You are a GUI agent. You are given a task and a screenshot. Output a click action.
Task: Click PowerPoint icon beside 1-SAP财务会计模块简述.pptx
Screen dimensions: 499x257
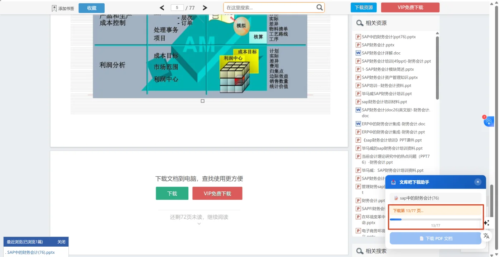[x=358, y=69]
